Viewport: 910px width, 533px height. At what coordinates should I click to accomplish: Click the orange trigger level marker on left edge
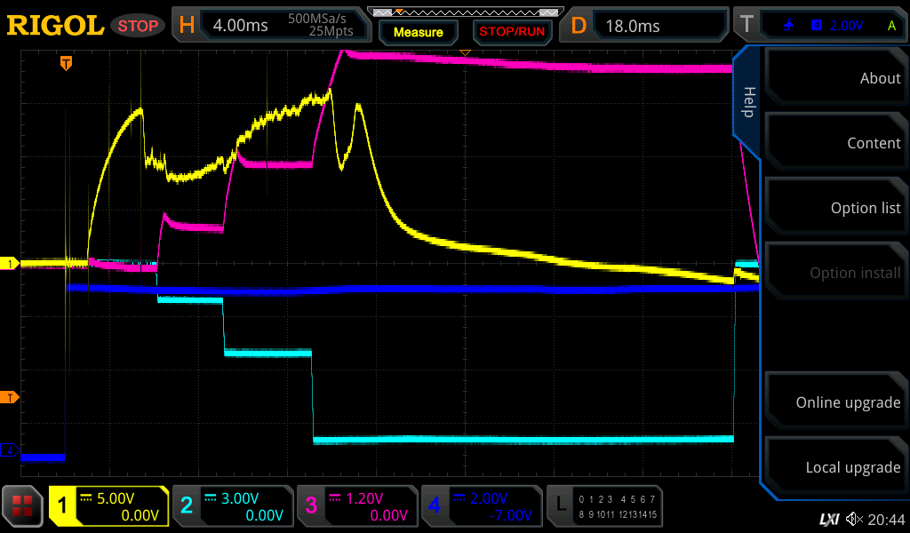10,397
